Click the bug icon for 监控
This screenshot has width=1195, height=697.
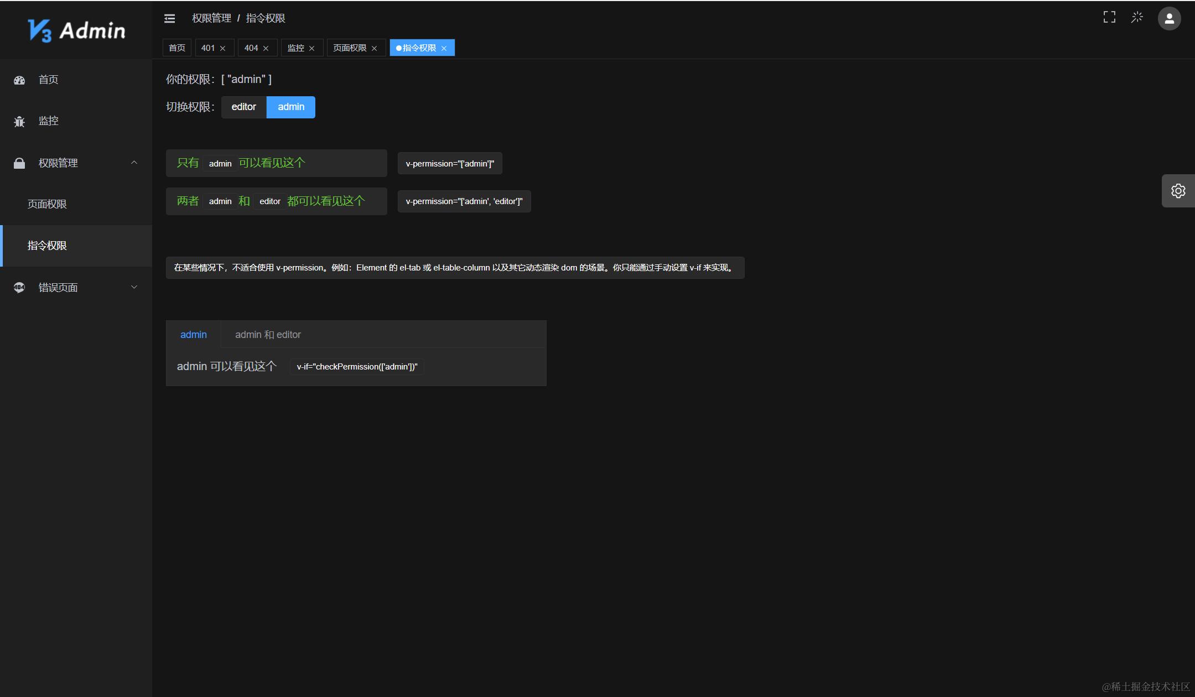19,122
